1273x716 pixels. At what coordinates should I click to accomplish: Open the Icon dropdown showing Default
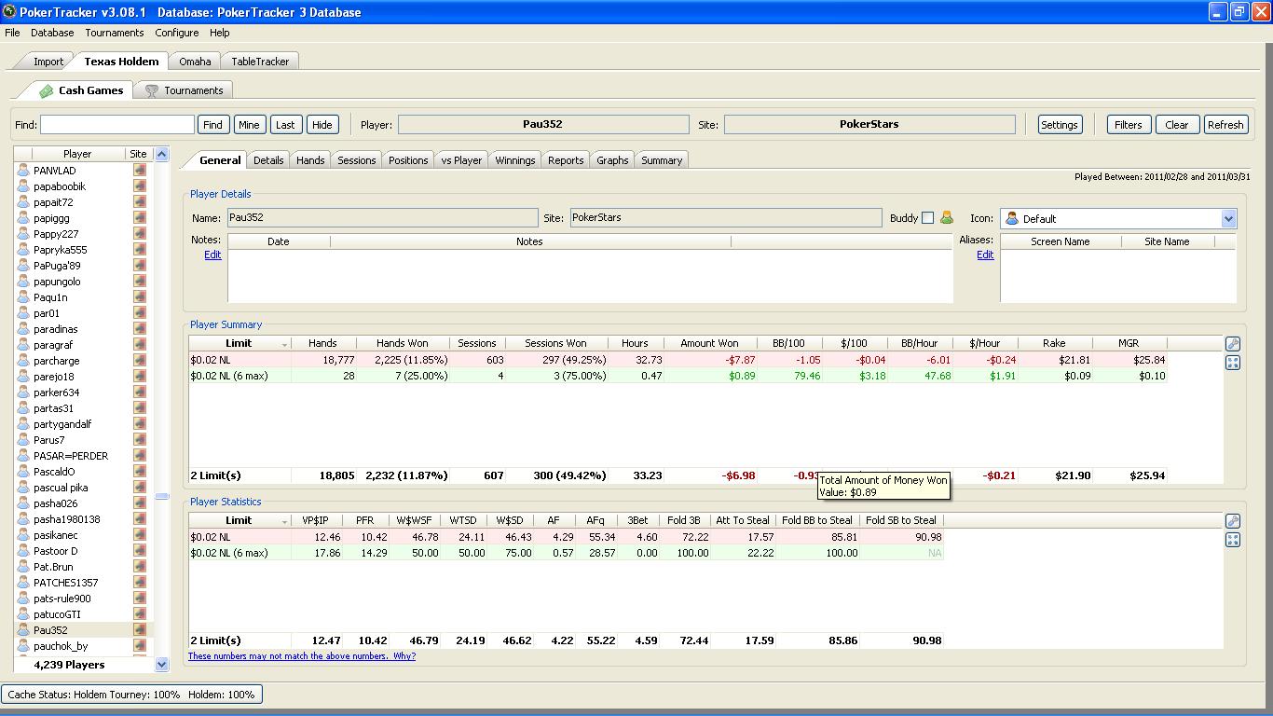coord(1227,219)
